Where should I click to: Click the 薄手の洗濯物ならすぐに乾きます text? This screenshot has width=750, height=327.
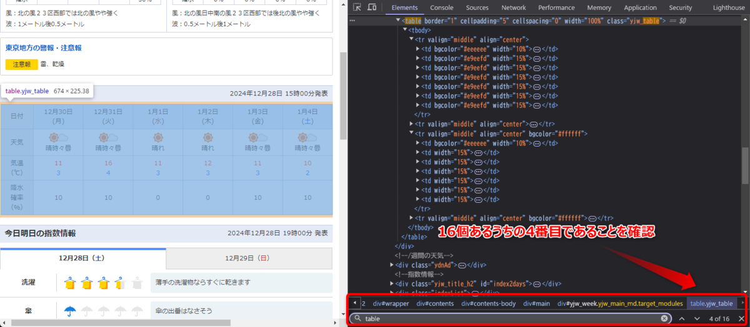pyautogui.click(x=202, y=283)
